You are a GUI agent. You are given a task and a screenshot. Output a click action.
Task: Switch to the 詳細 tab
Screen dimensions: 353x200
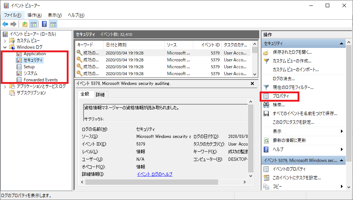pos(100,94)
